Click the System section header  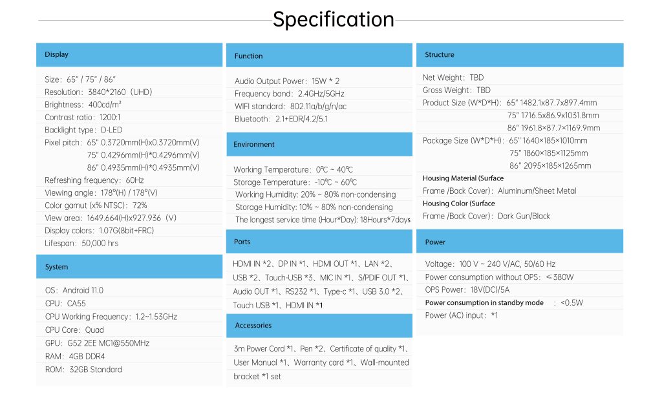pyautogui.click(x=57, y=267)
